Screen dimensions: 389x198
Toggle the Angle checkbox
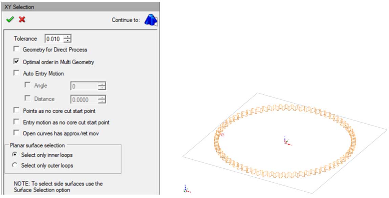[x=28, y=86]
